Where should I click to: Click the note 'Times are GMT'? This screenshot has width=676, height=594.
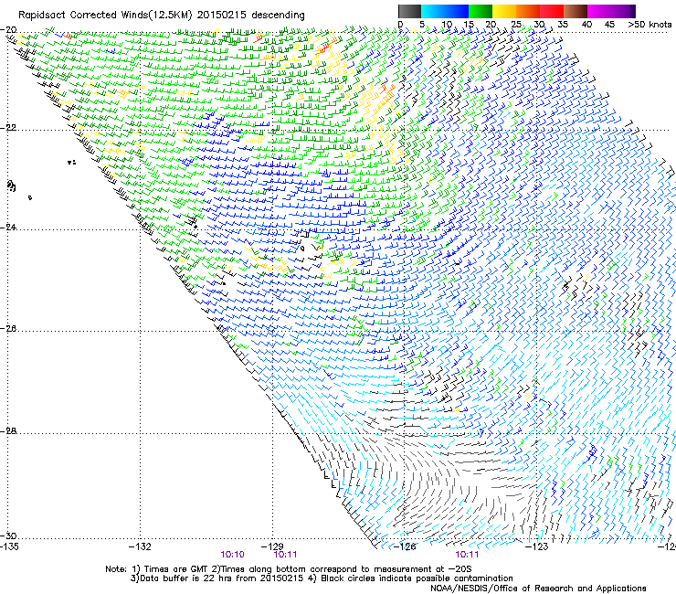tap(174, 569)
